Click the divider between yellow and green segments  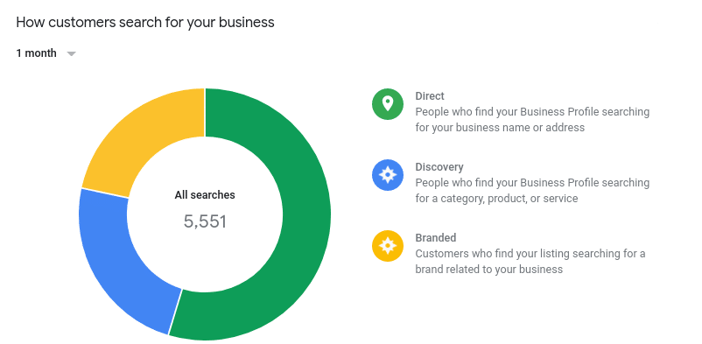coord(205,112)
